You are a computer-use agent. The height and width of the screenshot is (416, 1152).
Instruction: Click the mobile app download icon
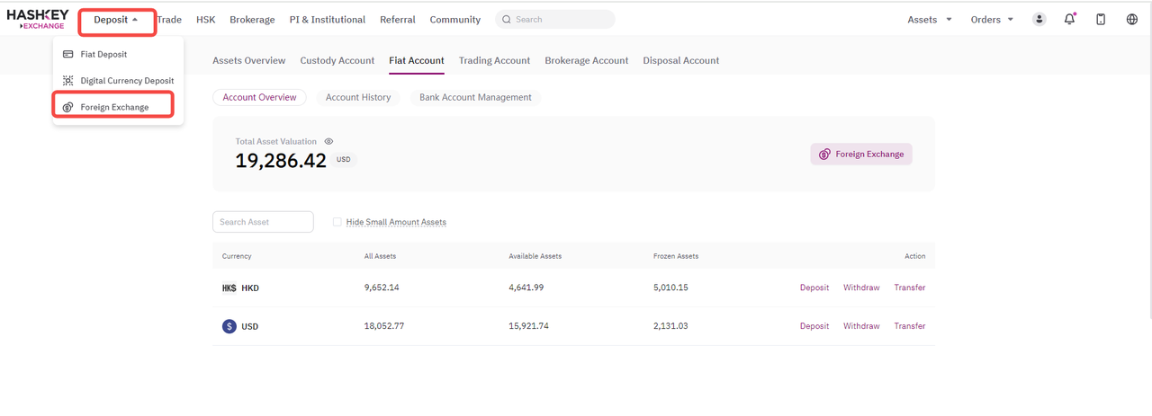click(x=1101, y=19)
